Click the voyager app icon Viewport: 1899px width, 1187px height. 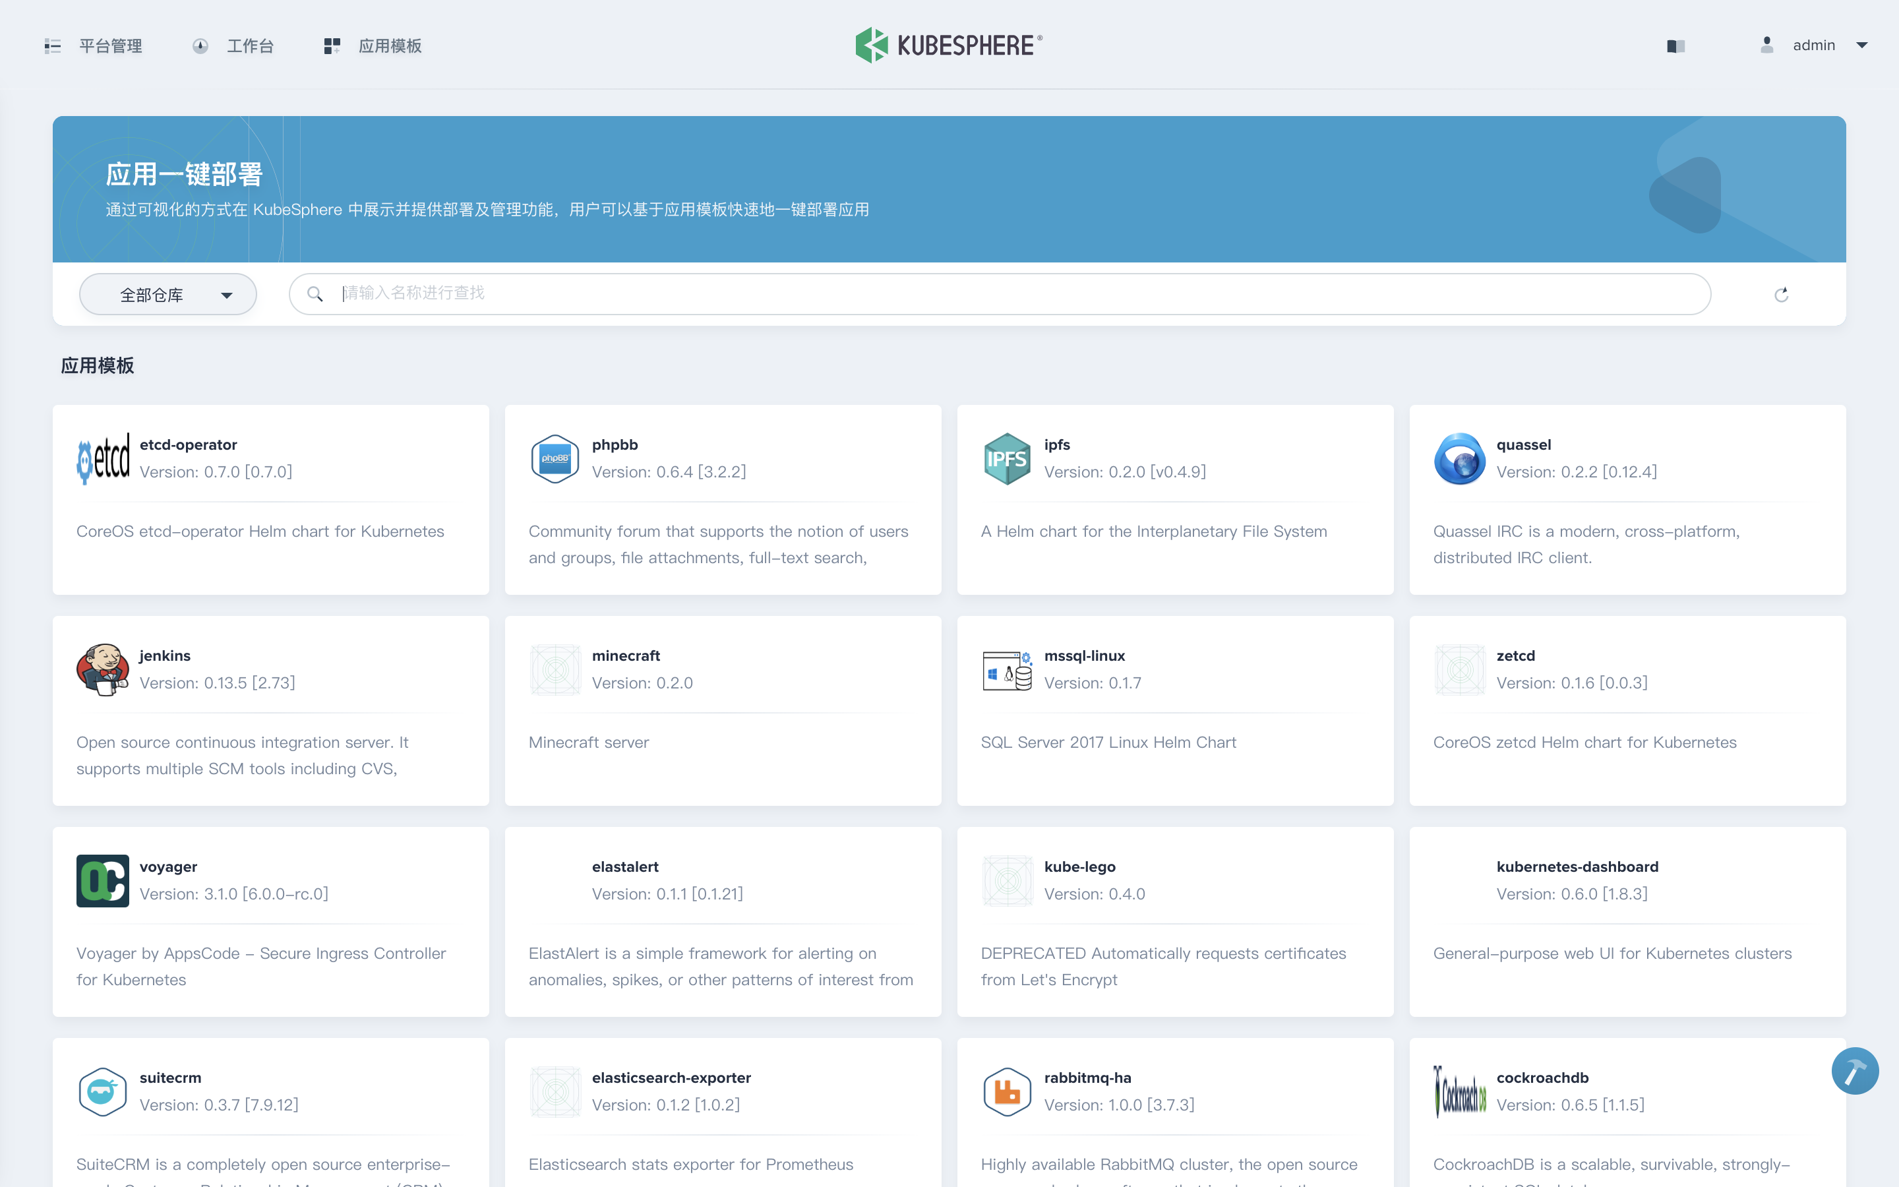[x=103, y=881]
